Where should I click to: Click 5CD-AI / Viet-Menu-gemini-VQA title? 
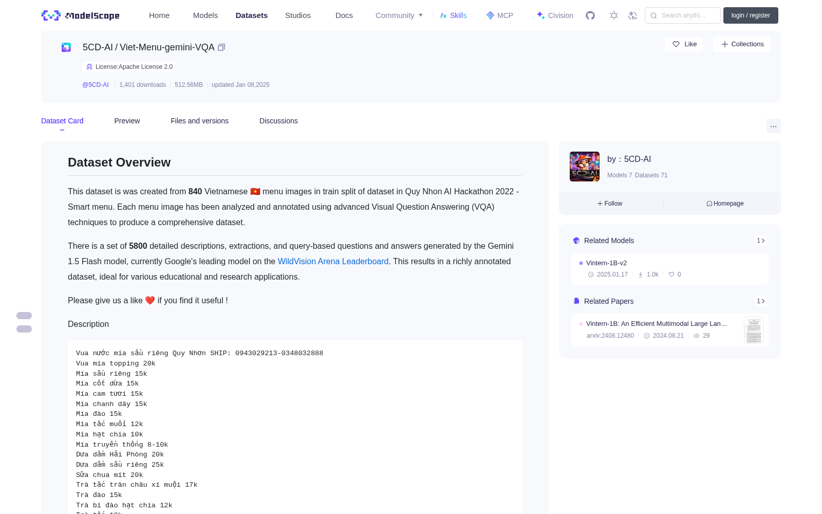(148, 47)
